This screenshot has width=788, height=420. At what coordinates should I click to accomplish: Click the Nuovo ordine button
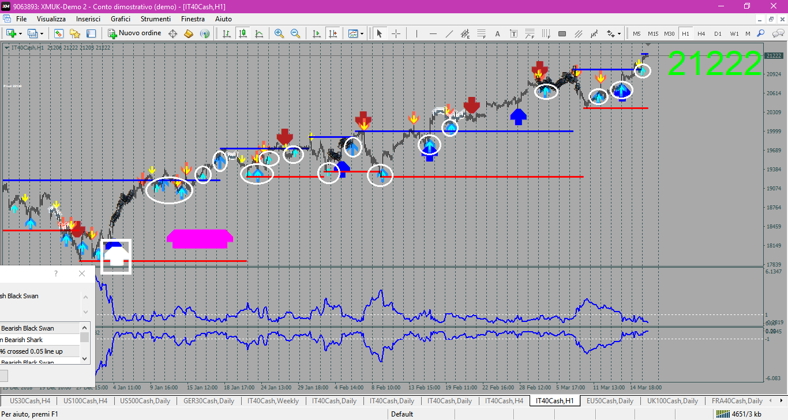coord(134,33)
